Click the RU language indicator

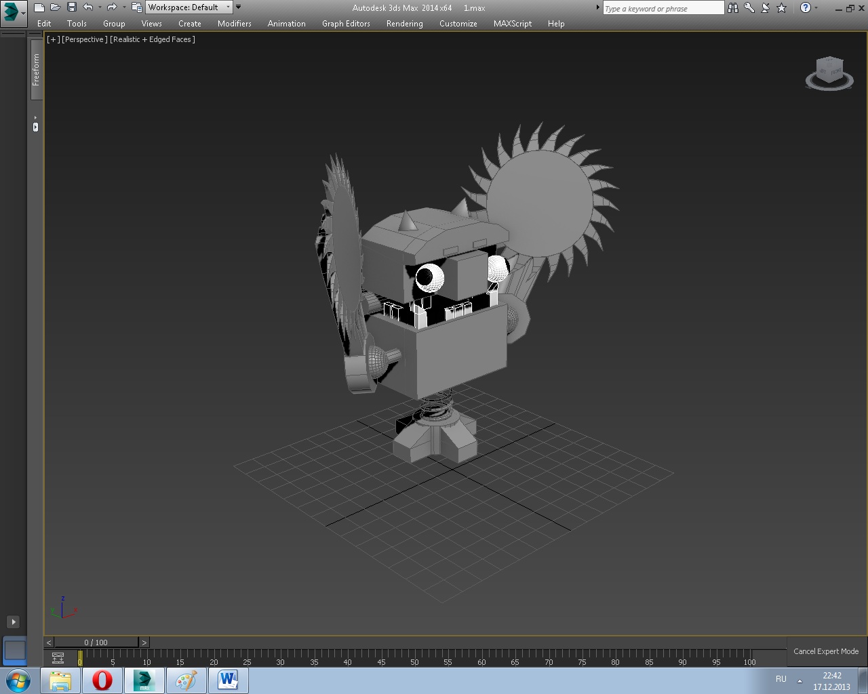781,679
